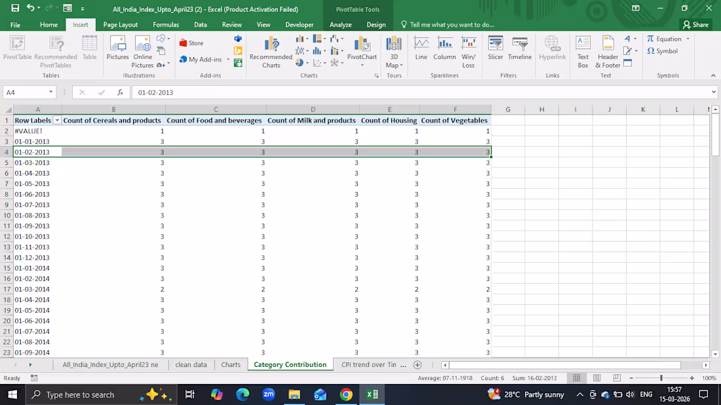Insert SmartArt graphic
Viewport: 721px width, 405px height.
click(161, 51)
